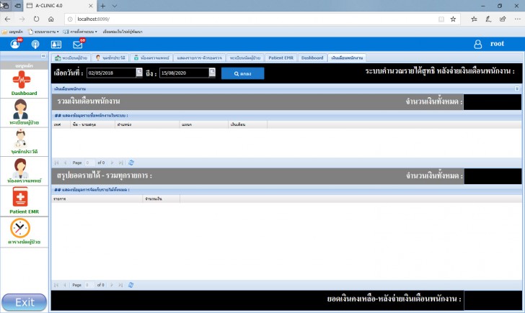Refresh the income summary grid

click(x=131, y=285)
